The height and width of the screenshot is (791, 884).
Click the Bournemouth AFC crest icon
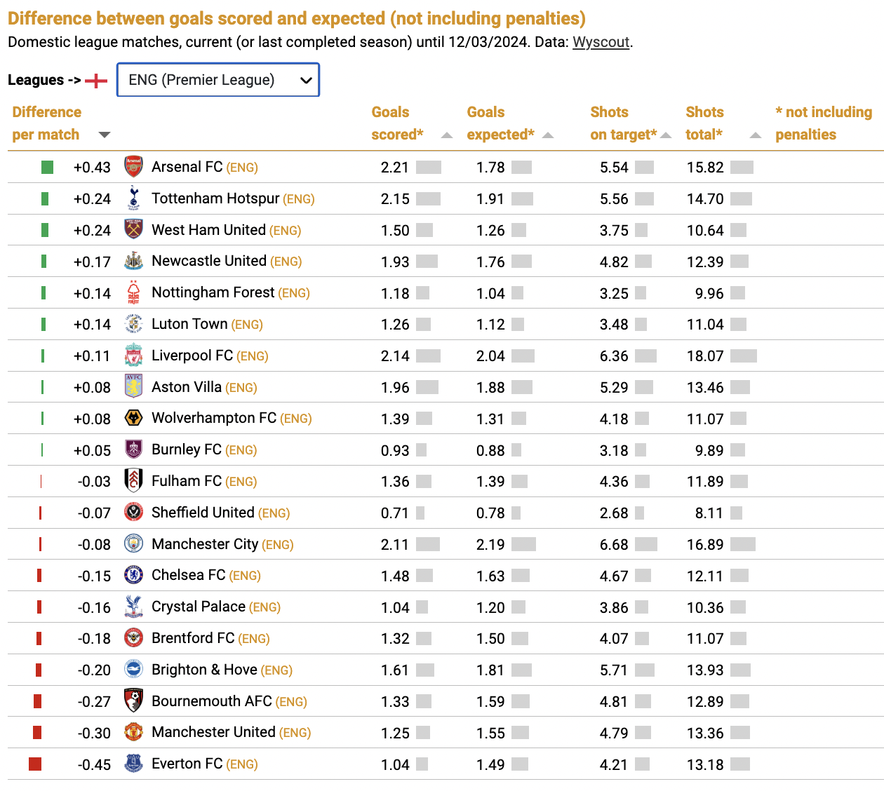click(133, 701)
